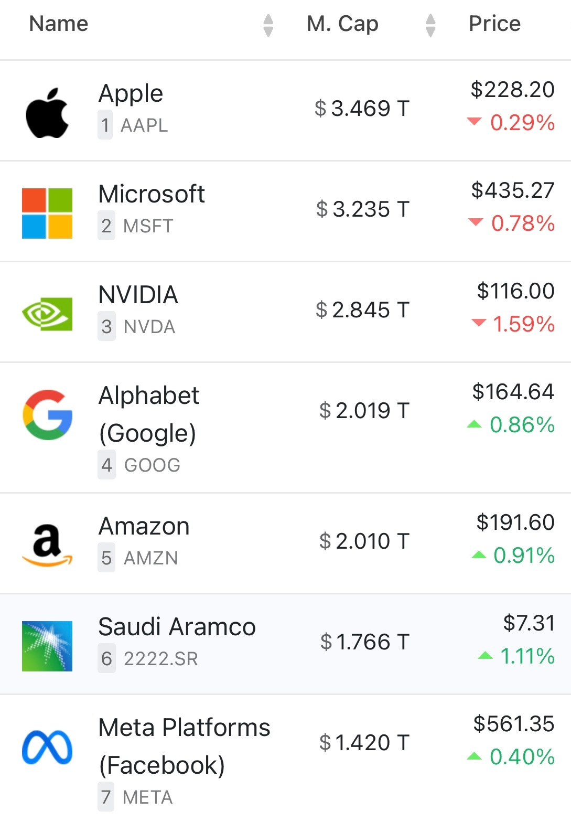
Task: Click the Apple company logo
Action: pyautogui.click(x=47, y=112)
